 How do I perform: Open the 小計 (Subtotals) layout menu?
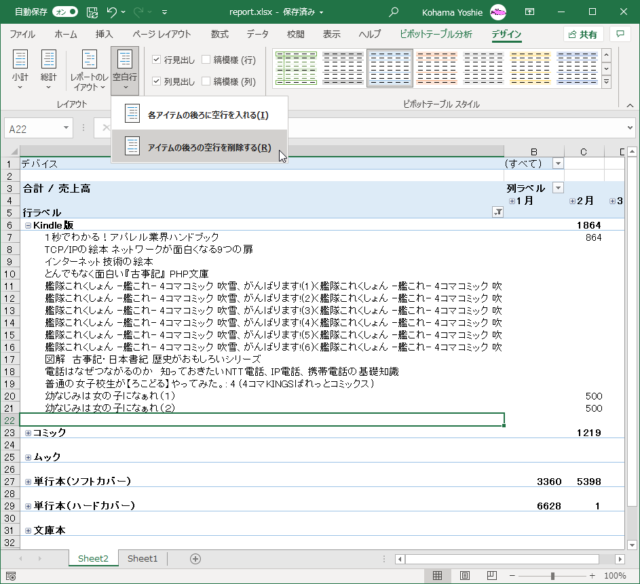[x=20, y=70]
